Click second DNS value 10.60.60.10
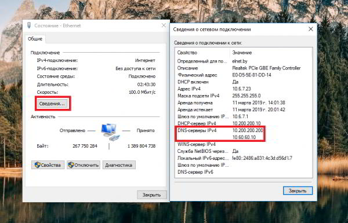The height and width of the screenshot is (223, 348). point(244,137)
